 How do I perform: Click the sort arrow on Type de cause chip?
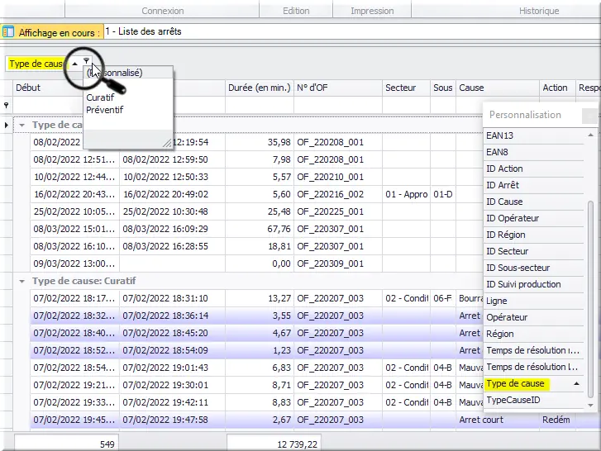pos(75,64)
